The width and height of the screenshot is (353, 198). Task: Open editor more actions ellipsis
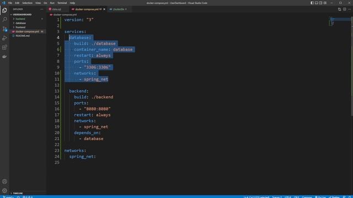(x=349, y=9)
